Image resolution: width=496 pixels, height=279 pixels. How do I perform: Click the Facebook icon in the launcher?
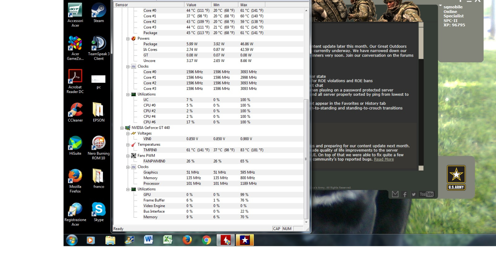[405, 194]
